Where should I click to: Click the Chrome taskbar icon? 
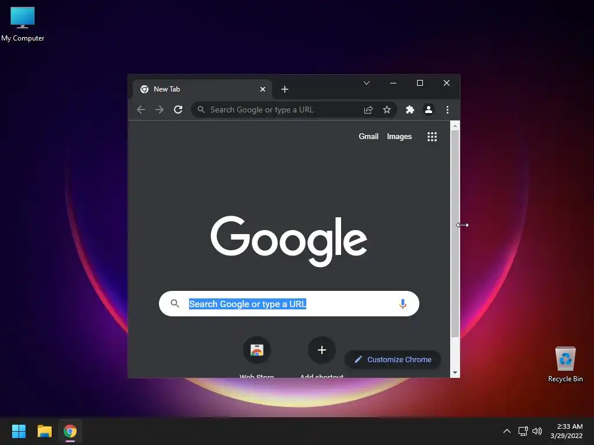click(x=70, y=431)
